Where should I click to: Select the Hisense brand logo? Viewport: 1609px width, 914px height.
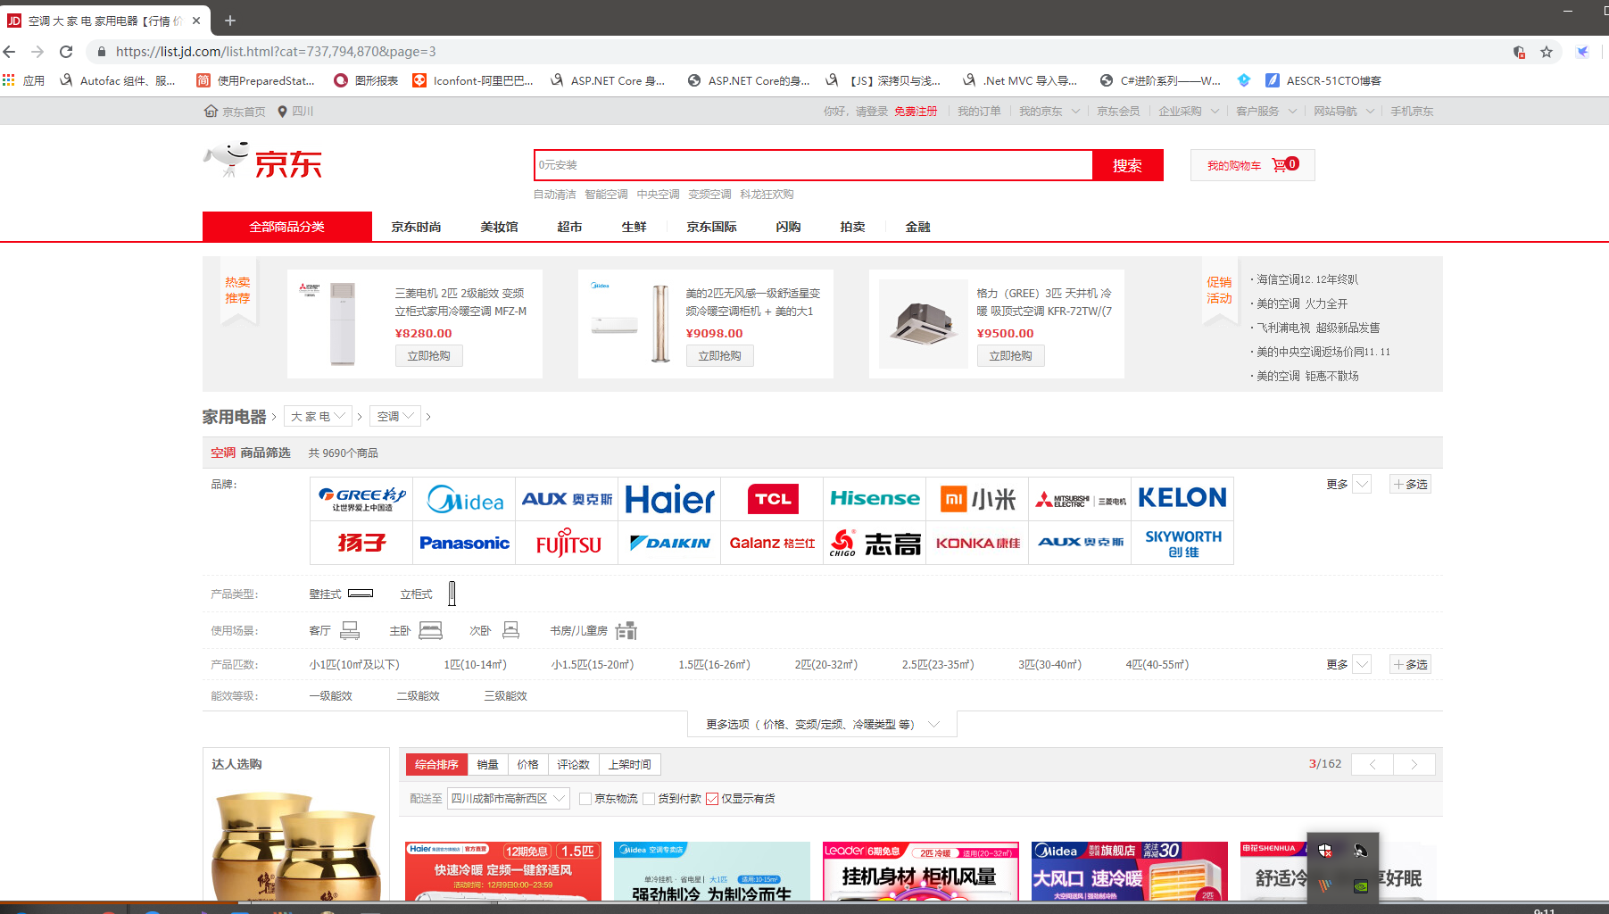pos(875,499)
